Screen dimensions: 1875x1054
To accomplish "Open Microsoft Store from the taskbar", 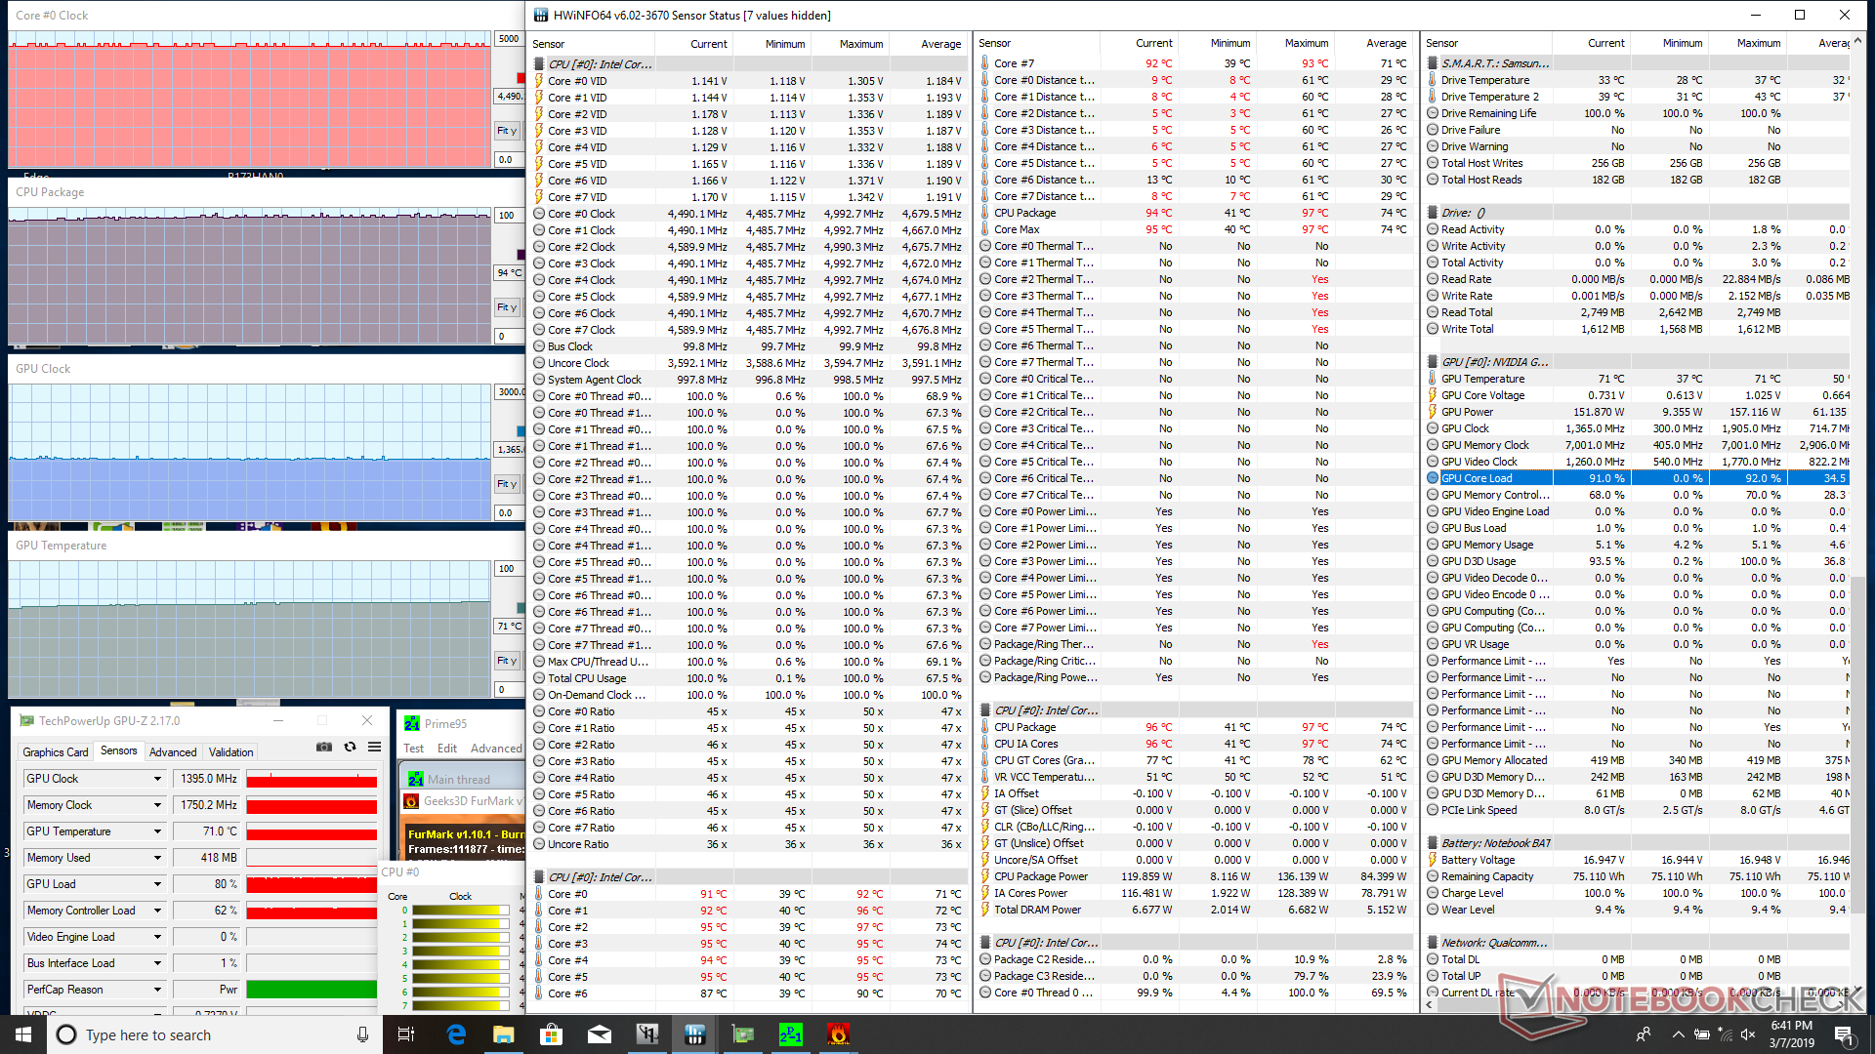I will (x=551, y=1034).
